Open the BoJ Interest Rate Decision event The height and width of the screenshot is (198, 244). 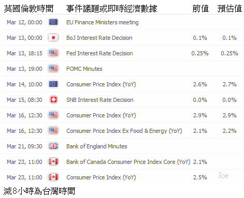[99, 38]
